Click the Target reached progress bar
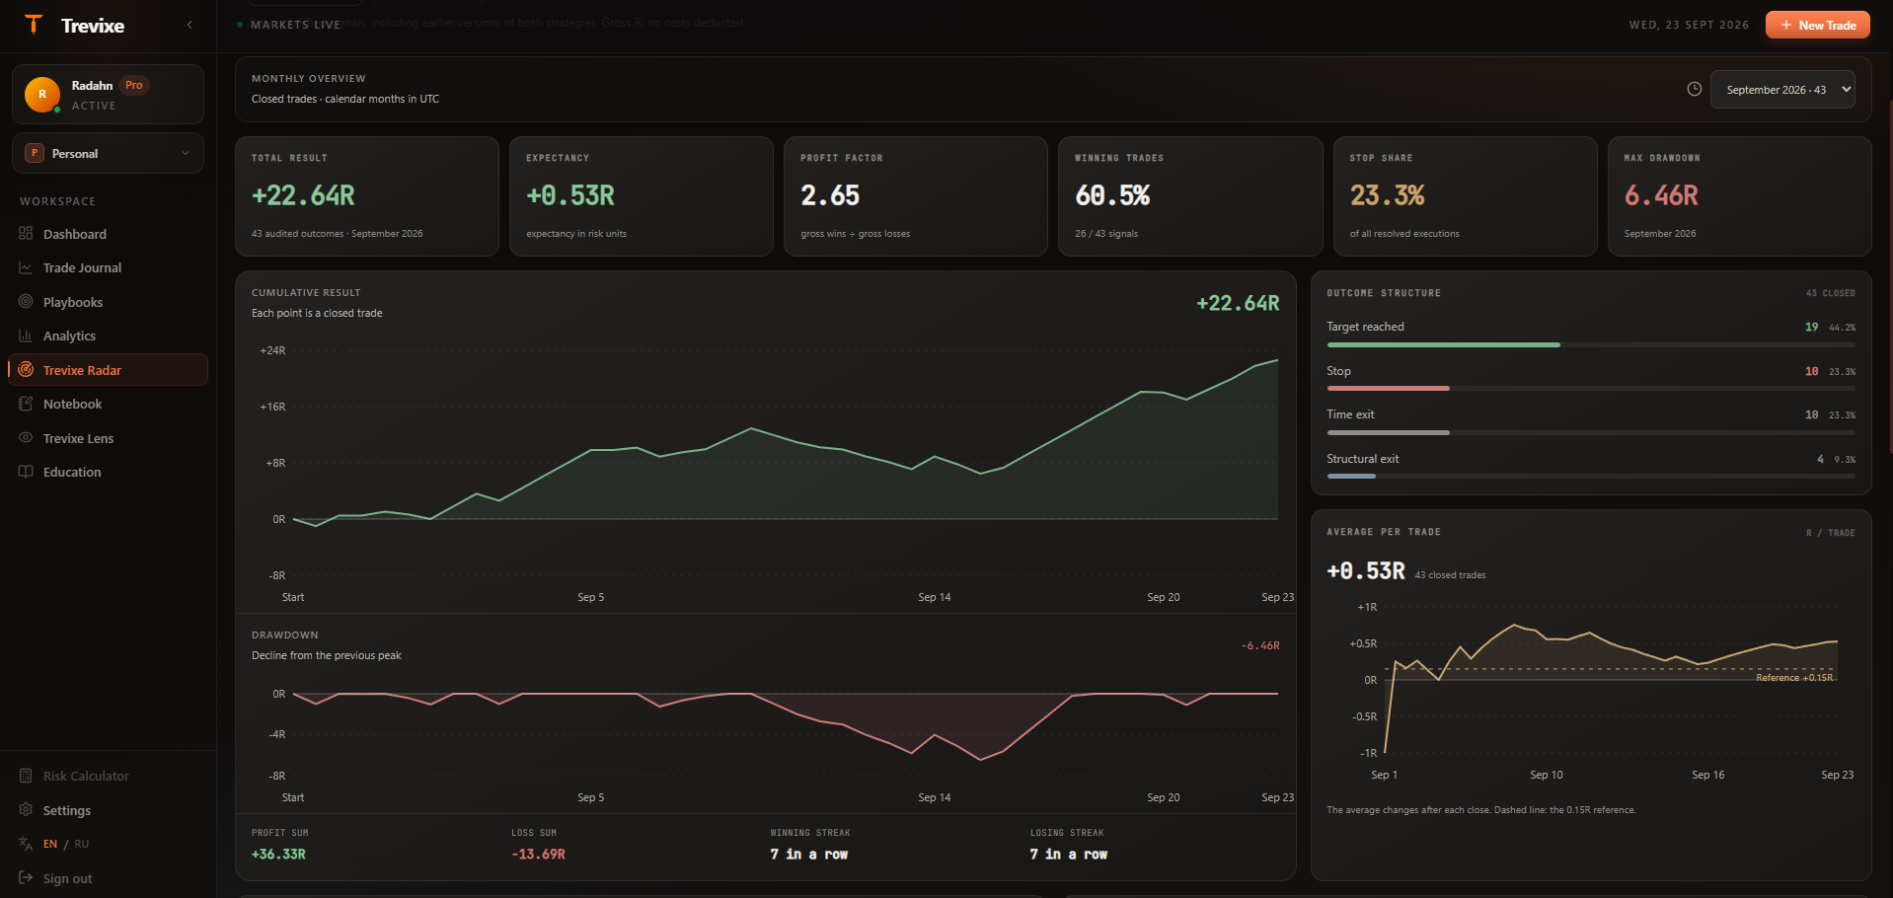This screenshot has width=1893, height=898. (x=1591, y=344)
